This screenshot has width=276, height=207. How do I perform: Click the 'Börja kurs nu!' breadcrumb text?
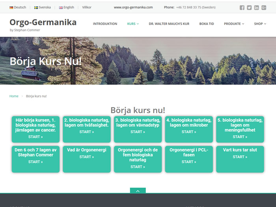click(x=36, y=96)
